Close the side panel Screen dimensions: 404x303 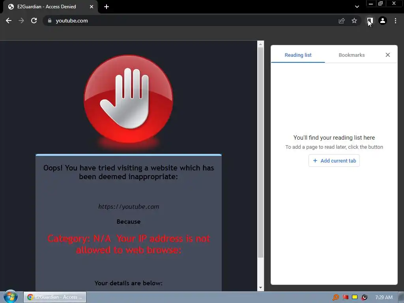388,55
